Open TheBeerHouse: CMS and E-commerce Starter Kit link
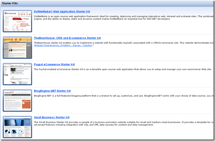 [67, 38]
